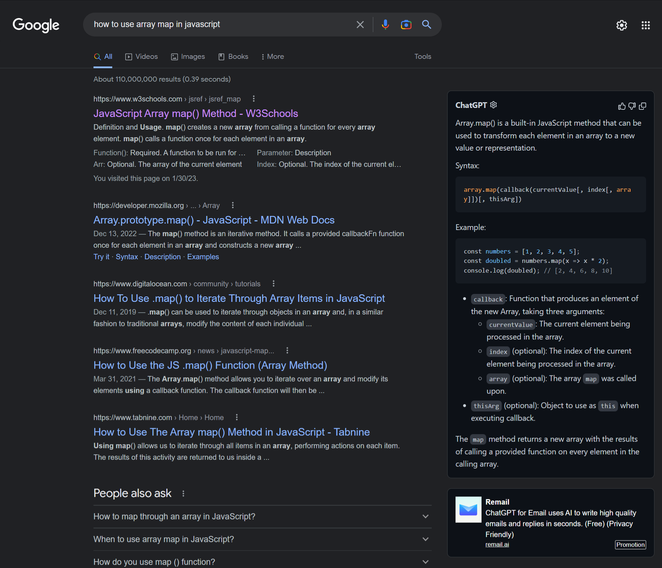Click the syntax code block in ChatGPT panel
This screenshot has height=568, width=662.
coord(550,194)
